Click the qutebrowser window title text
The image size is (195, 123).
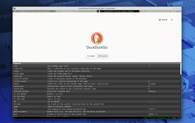pos(97,8)
